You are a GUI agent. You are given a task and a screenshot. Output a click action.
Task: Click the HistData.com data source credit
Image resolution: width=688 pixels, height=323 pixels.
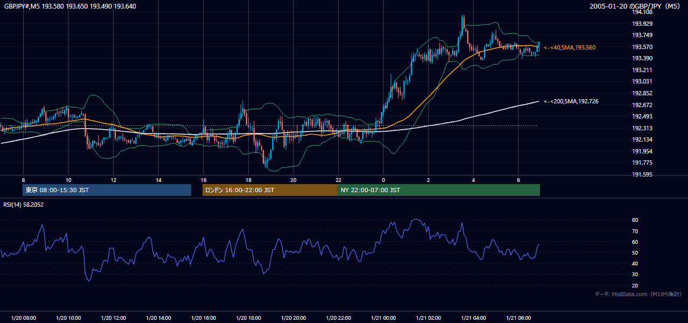click(x=638, y=294)
